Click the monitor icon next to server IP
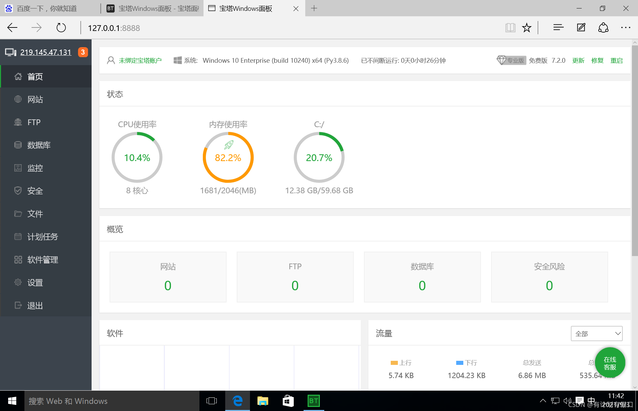638x411 pixels. click(x=11, y=52)
